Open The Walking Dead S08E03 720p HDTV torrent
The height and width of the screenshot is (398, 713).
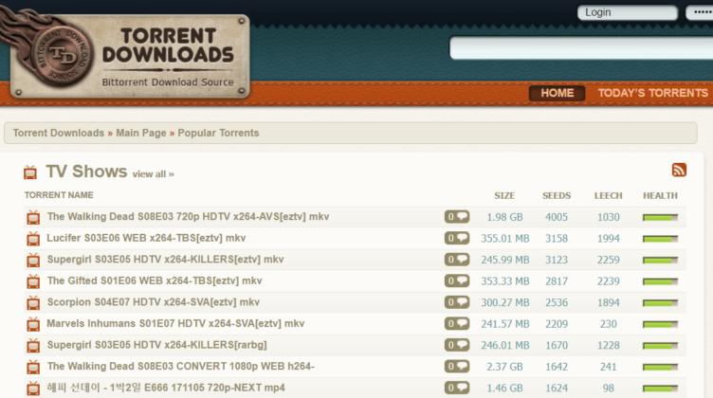click(188, 217)
